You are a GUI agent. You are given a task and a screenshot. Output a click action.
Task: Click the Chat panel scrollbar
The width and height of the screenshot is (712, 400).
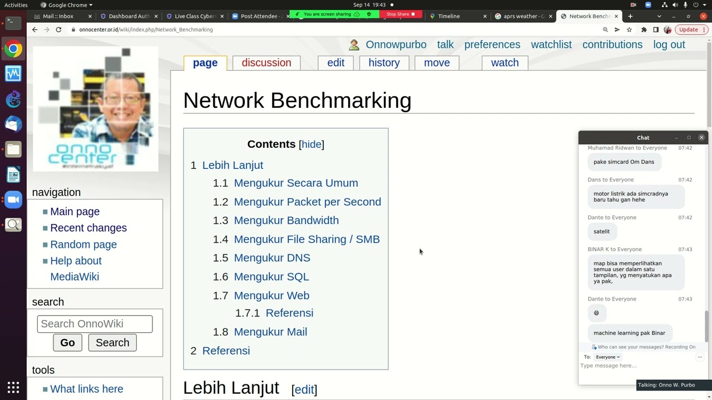pyautogui.click(x=707, y=326)
